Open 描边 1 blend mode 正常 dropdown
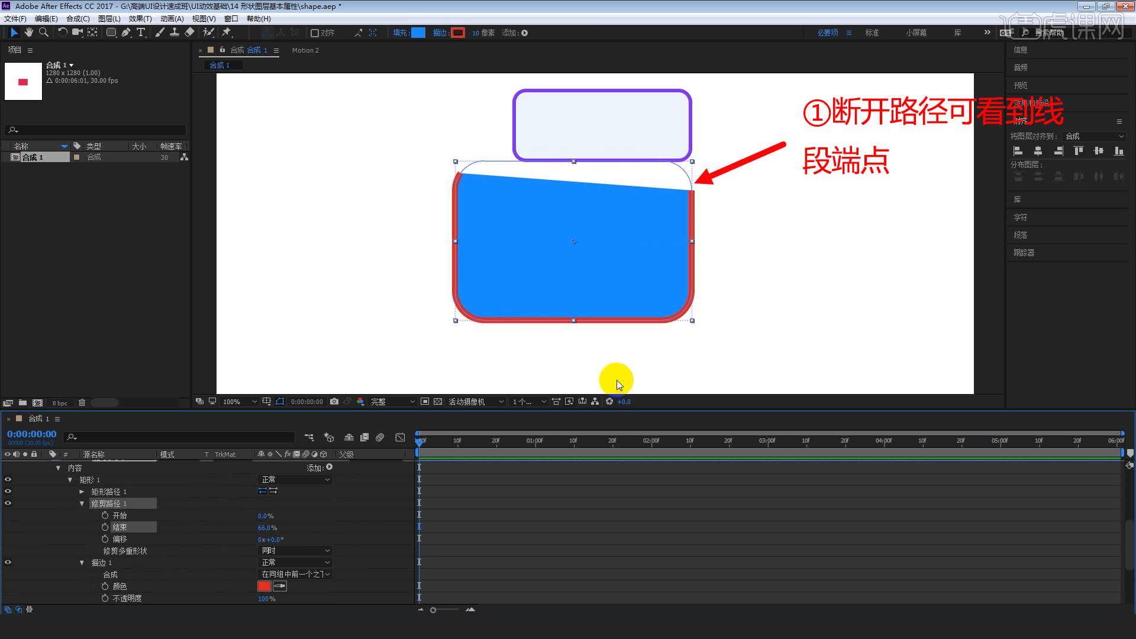 295,563
